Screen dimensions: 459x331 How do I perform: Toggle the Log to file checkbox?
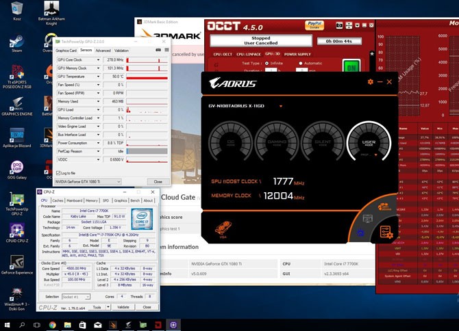click(x=60, y=173)
